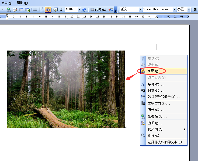Expand the 100% zoom dropdown

coord(79,10)
